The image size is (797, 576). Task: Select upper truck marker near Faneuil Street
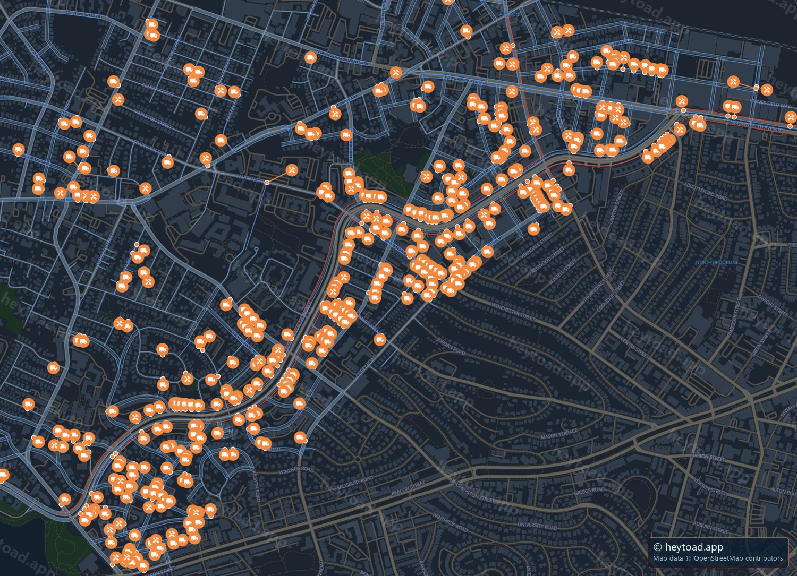[151, 25]
